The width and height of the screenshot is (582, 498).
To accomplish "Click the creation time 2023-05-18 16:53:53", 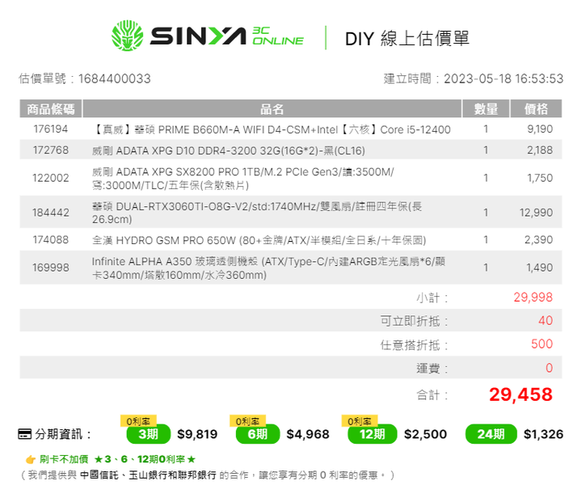I will pos(504,78).
